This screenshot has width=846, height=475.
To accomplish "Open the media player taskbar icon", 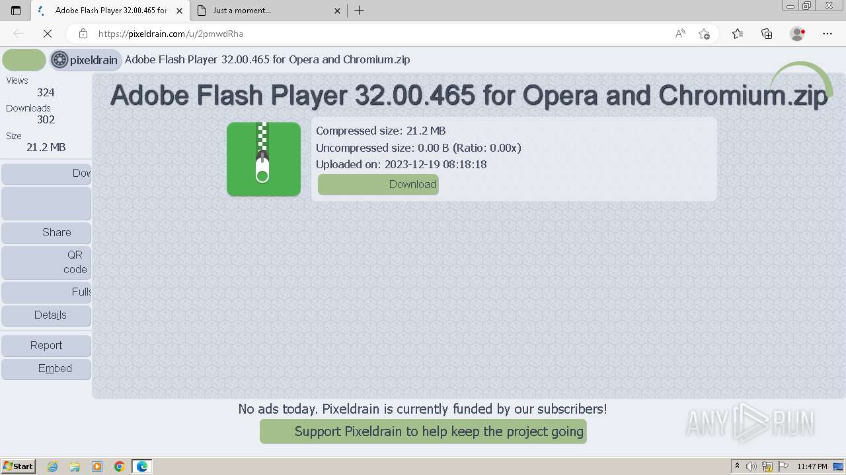I will [x=97, y=466].
